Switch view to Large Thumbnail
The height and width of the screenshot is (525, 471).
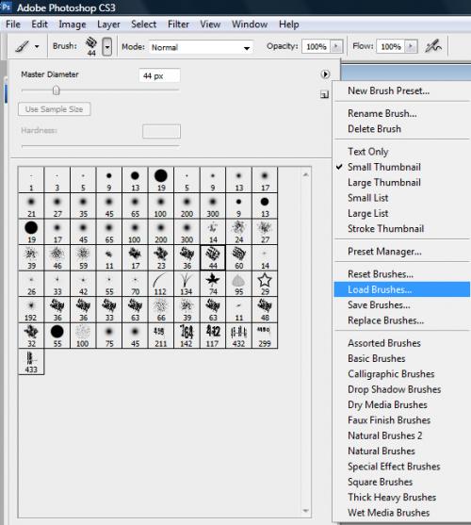(x=401, y=183)
